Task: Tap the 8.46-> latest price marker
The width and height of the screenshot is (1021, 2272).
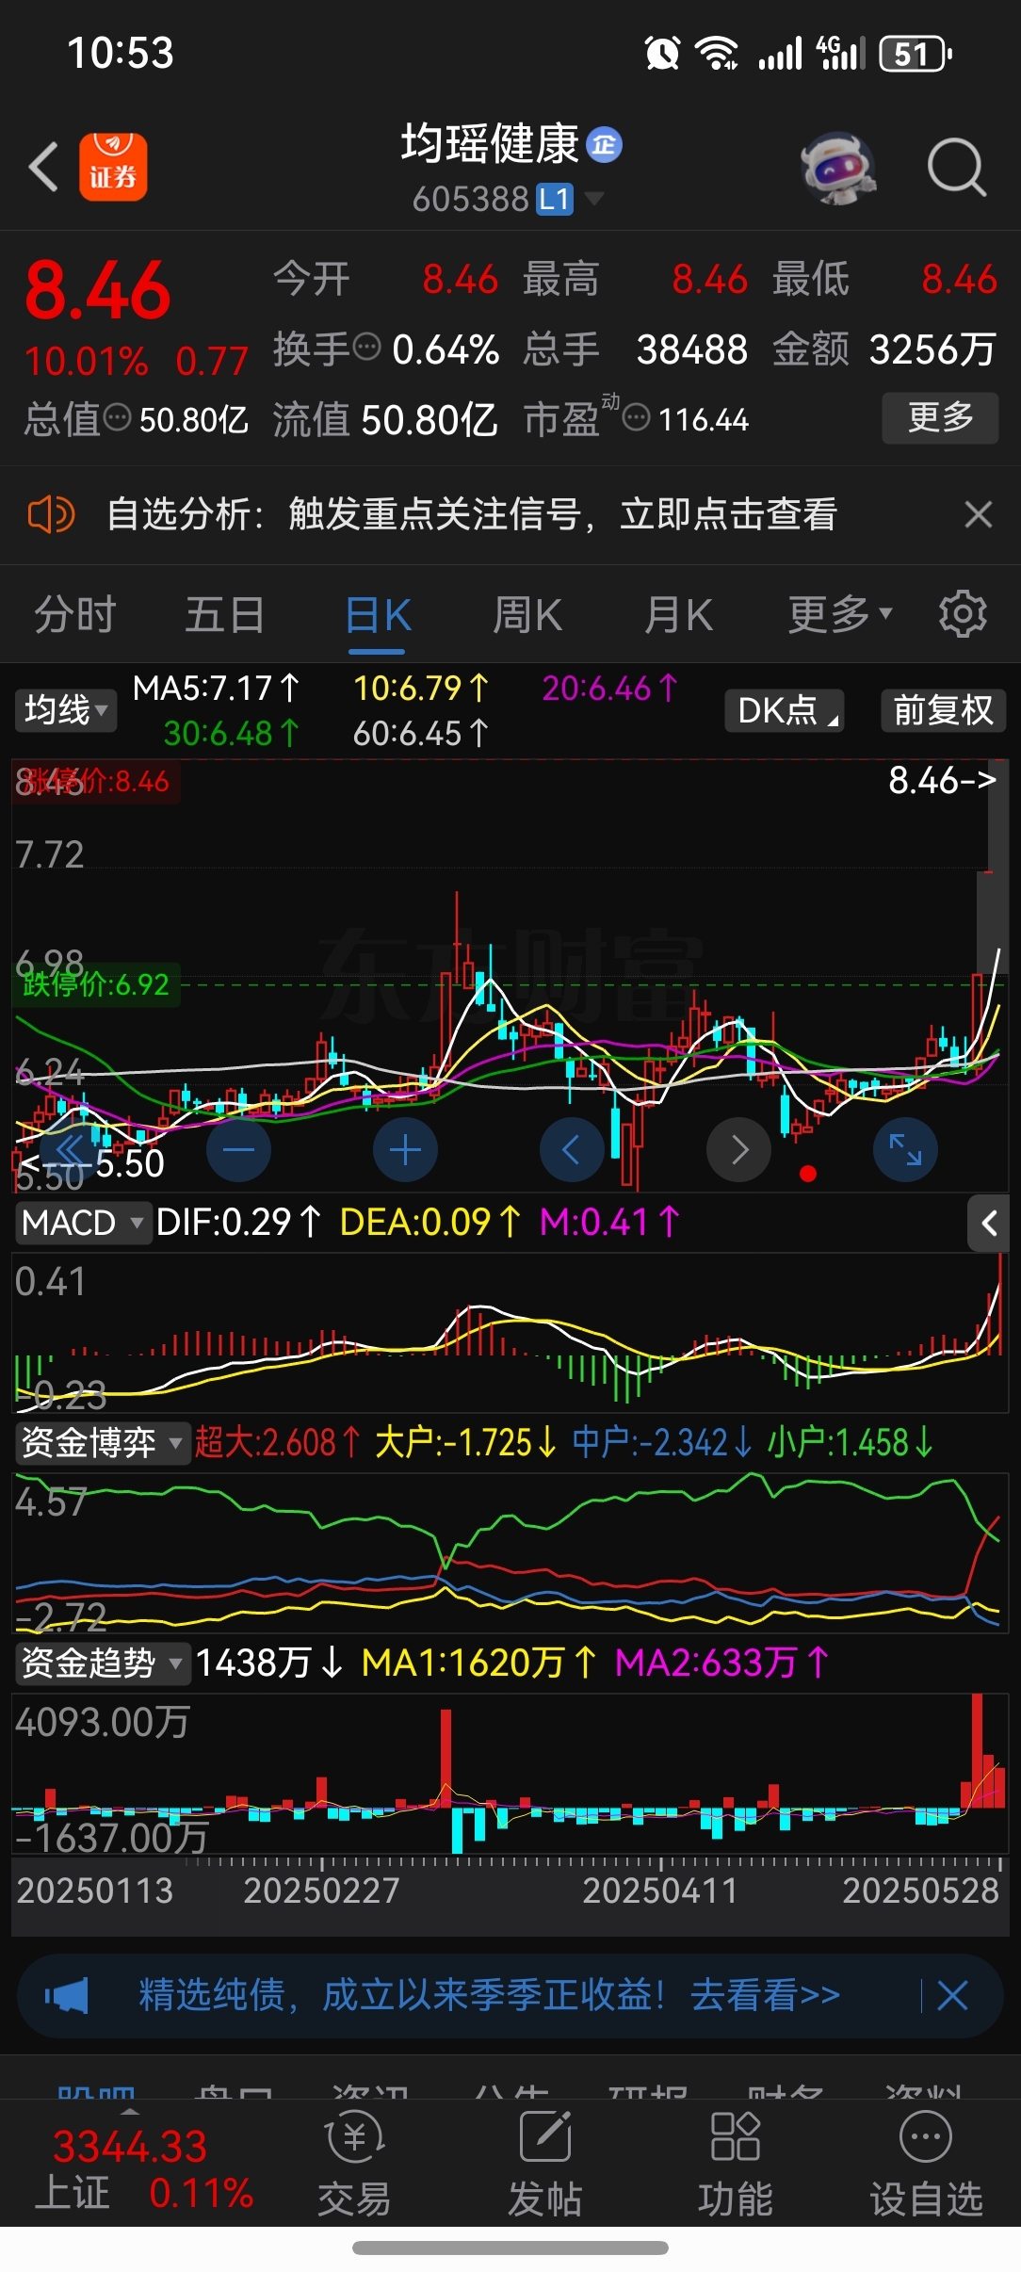Action: point(942,780)
